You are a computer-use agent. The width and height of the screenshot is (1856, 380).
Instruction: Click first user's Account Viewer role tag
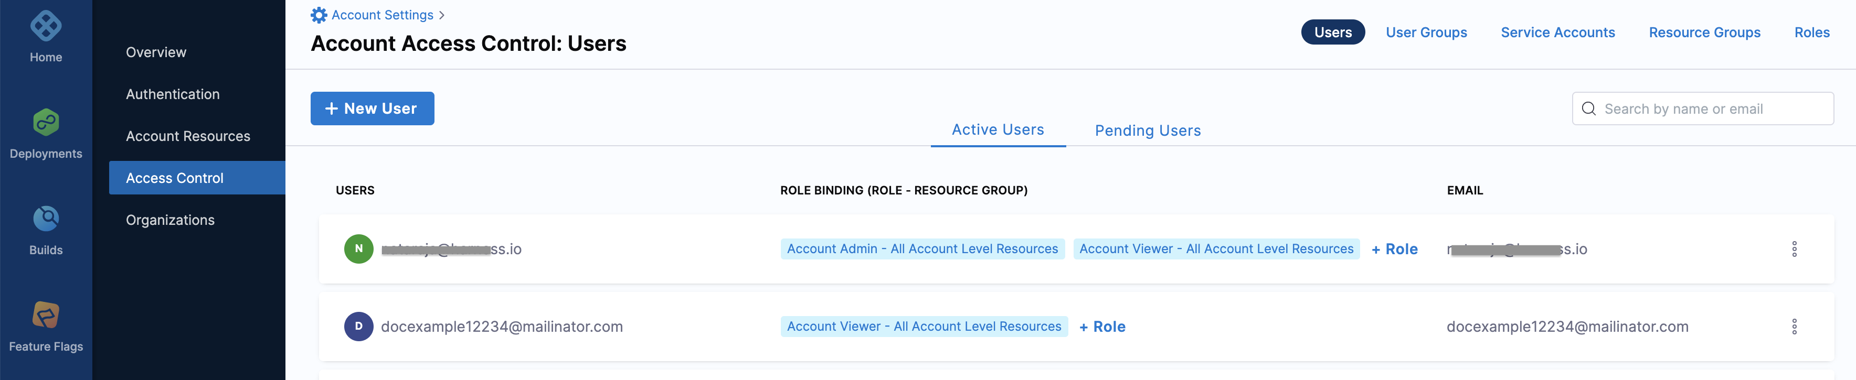(1216, 249)
